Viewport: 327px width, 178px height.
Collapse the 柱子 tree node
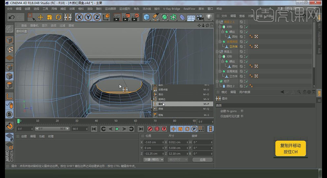coord(217,81)
